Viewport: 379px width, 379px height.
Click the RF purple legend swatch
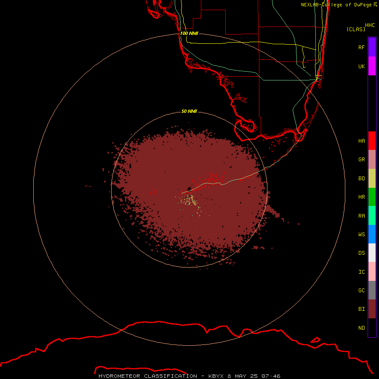click(x=372, y=47)
